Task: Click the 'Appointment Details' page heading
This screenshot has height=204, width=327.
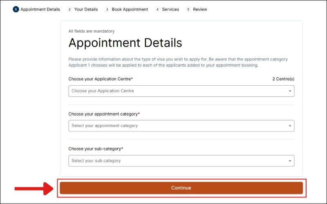Action: coord(125,43)
